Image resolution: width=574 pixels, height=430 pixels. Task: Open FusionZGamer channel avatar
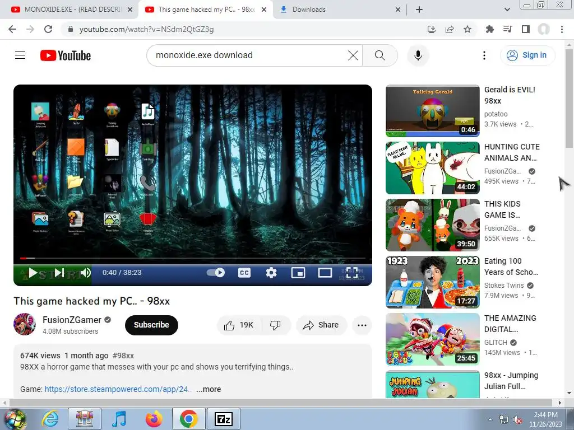click(25, 324)
